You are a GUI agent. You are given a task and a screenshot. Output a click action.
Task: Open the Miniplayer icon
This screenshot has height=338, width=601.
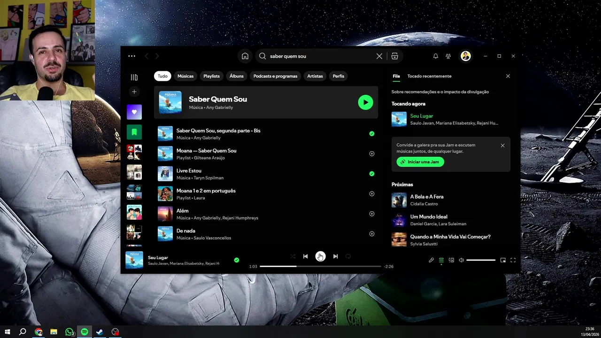coord(503,260)
